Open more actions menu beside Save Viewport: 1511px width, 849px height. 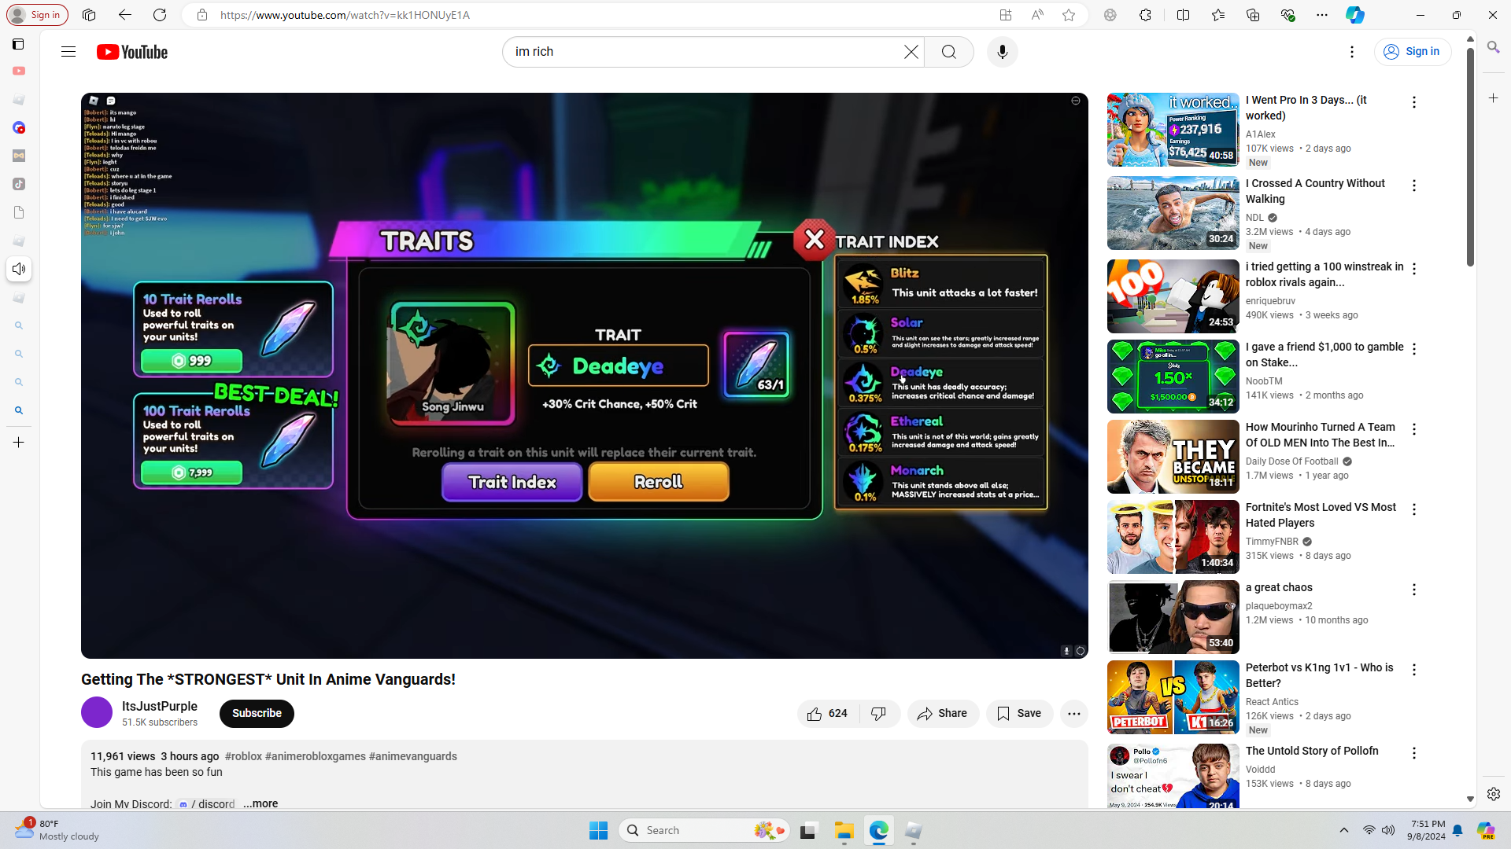[1073, 713]
